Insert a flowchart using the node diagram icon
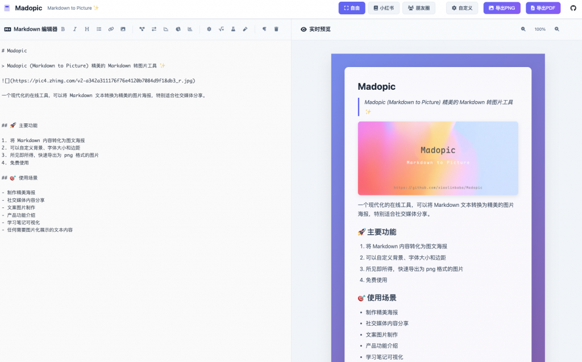This screenshot has width=582, height=362. coord(142,29)
